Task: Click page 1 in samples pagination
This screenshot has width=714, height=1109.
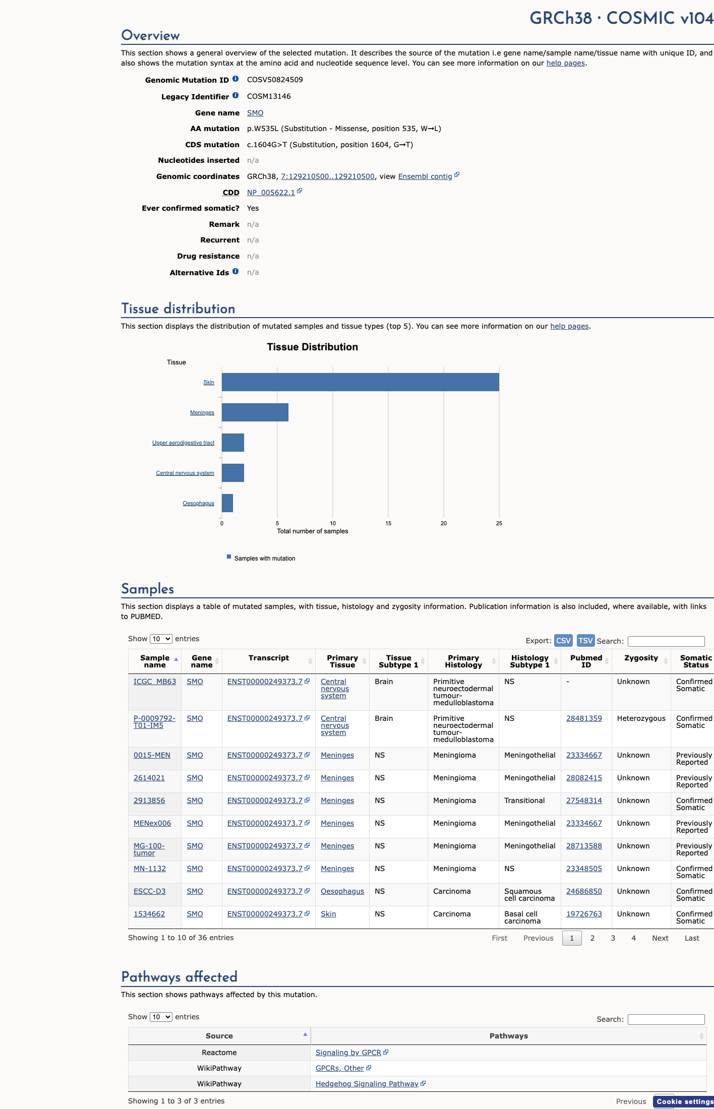Action: [x=572, y=938]
